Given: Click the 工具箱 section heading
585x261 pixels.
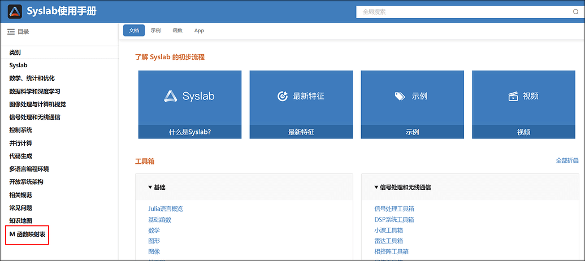Looking at the screenshot, I should tap(145, 162).
